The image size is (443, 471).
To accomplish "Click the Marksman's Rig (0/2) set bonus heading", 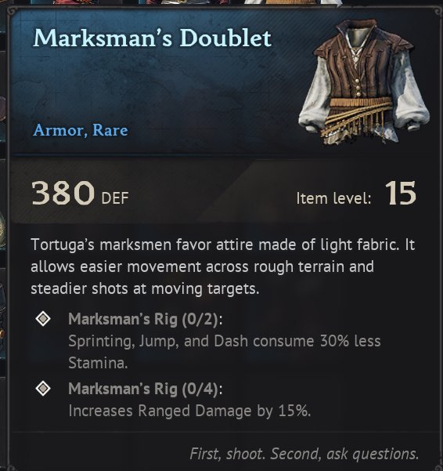I will pos(146,319).
